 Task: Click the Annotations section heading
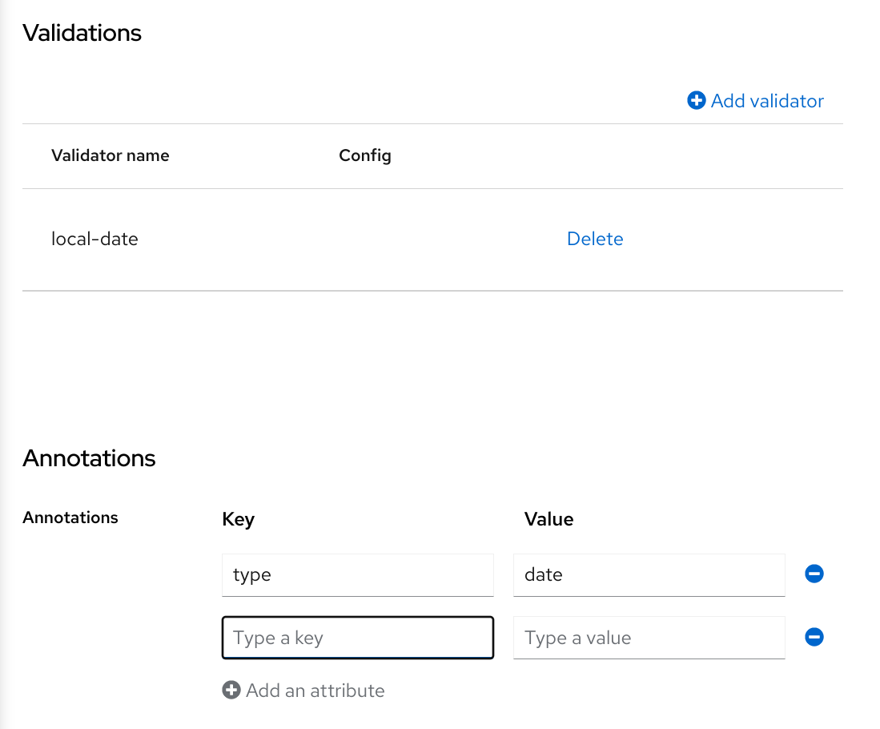click(89, 458)
